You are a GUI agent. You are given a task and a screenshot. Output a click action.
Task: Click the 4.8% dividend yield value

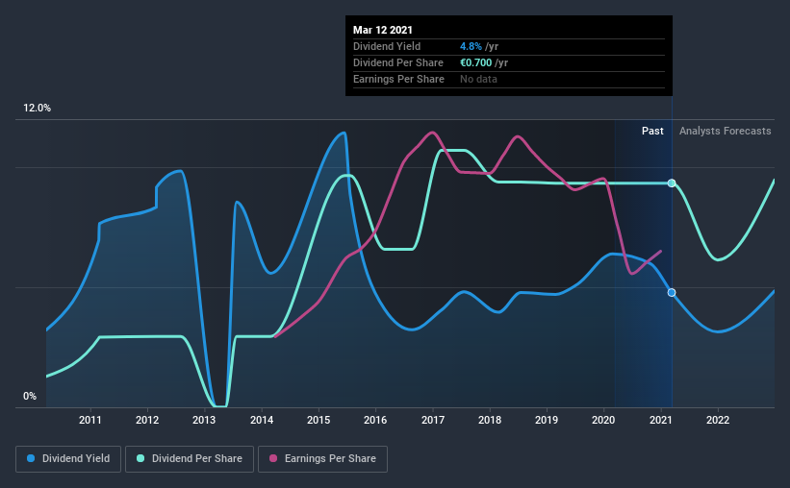(x=471, y=46)
